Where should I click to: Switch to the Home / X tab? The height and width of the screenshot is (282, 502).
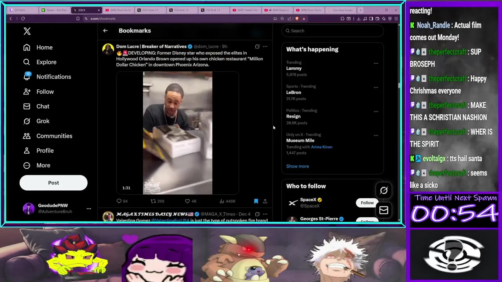(151, 10)
